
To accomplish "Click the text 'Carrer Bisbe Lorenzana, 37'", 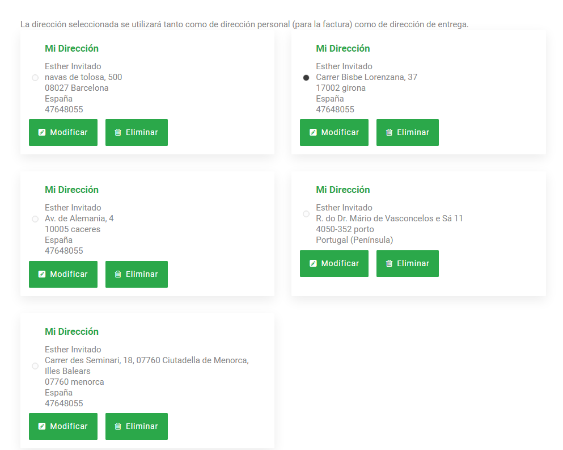I will click(367, 77).
